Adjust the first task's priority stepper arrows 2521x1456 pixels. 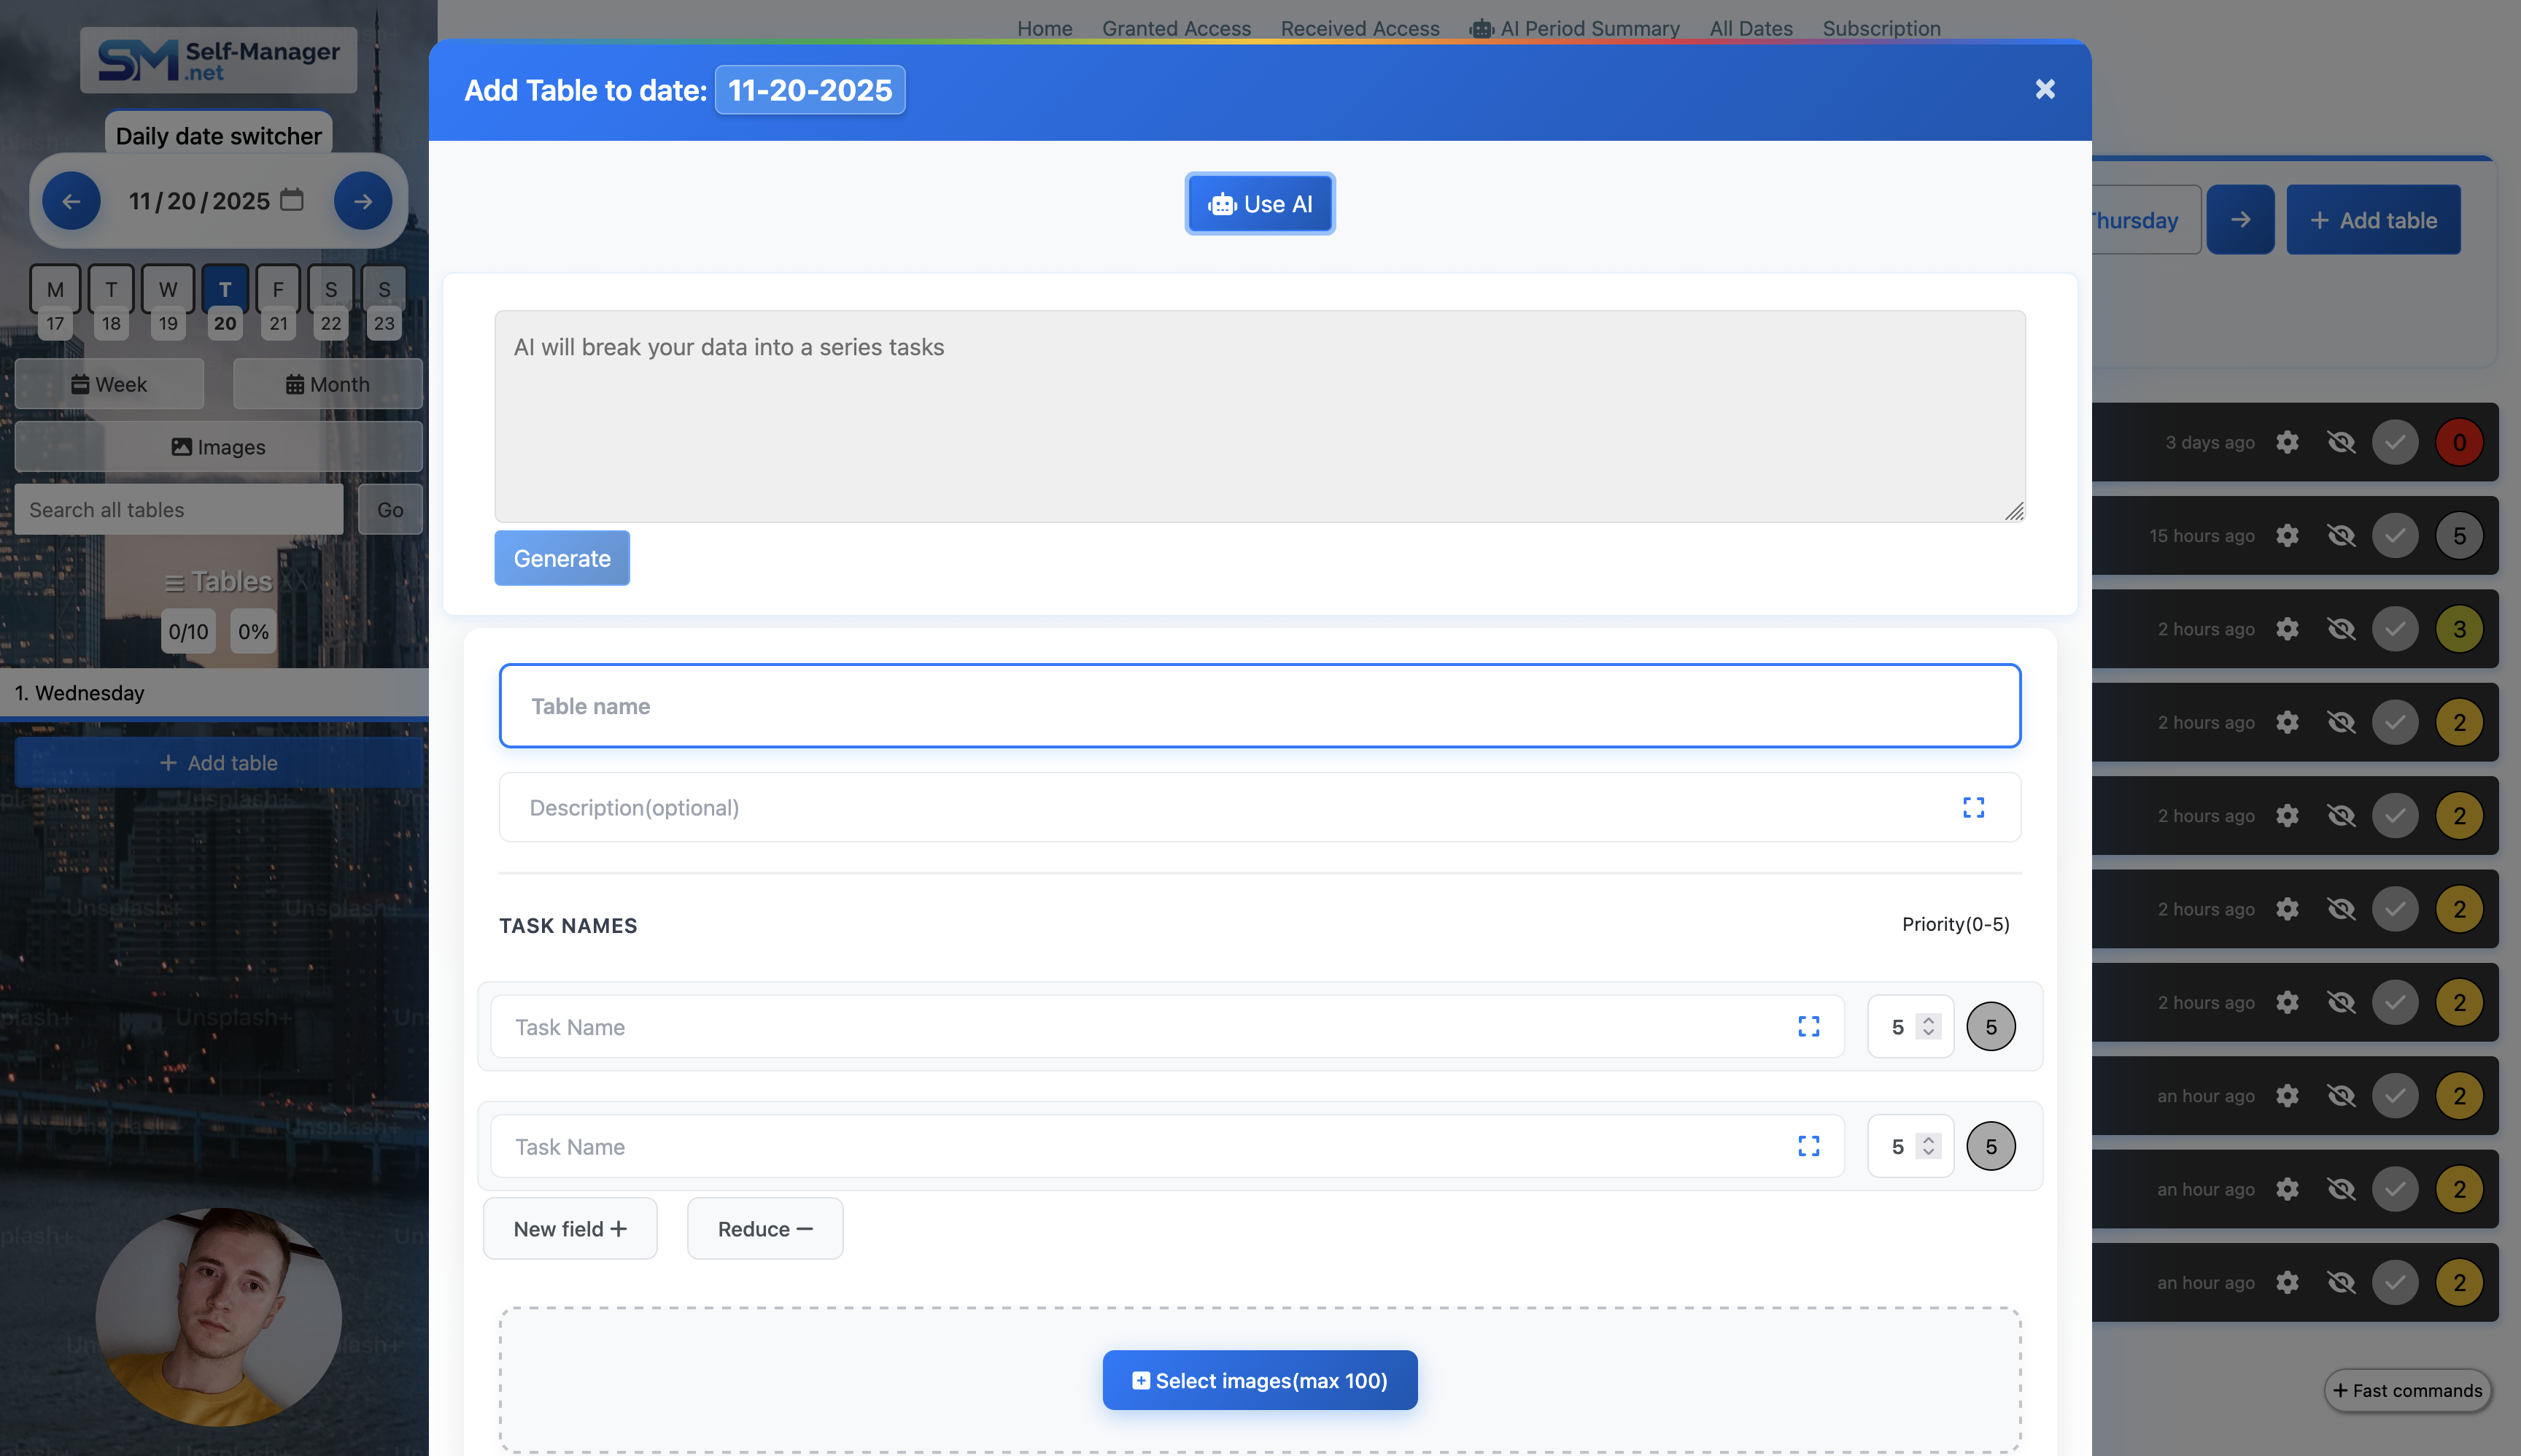pos(1928,1026)
